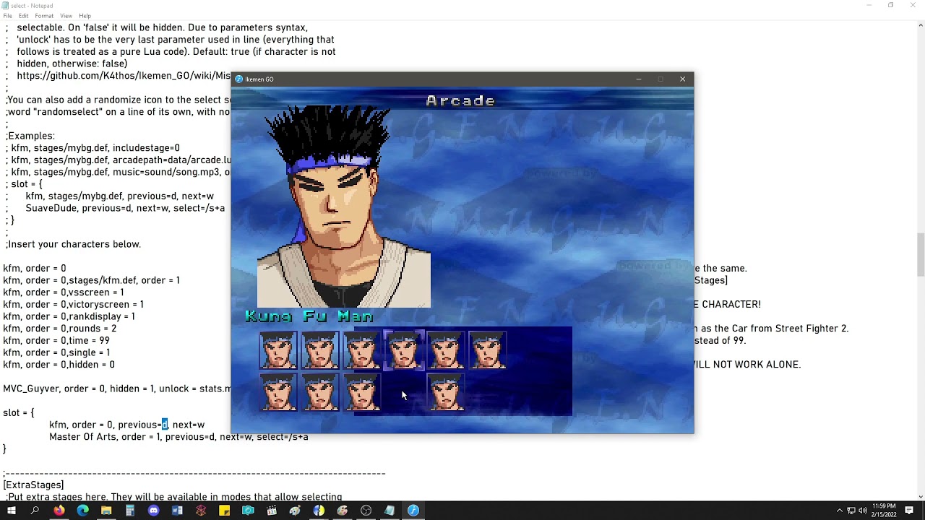The image size is (925, 520).
Task: Minimize the Ikemen GO window
Action: click(638, 79)
